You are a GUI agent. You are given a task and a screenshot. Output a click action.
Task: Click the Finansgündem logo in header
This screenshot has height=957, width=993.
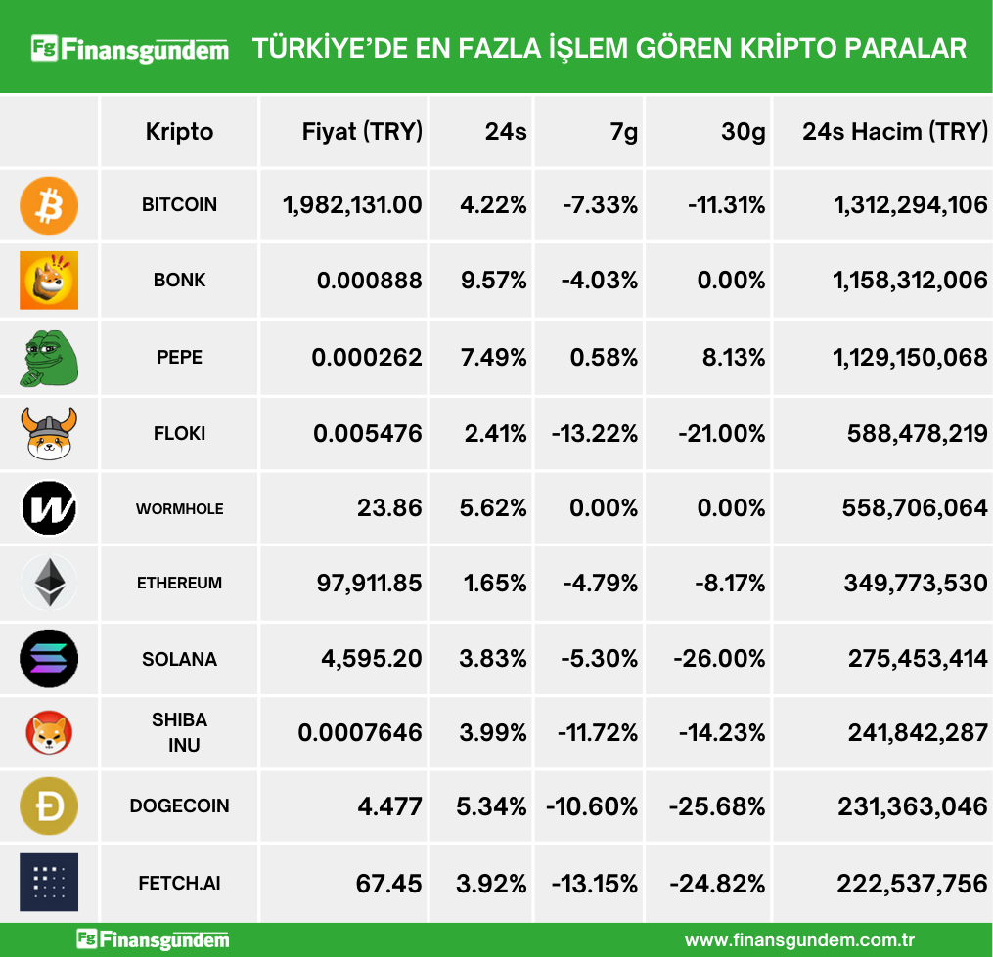tap(130, 48)
